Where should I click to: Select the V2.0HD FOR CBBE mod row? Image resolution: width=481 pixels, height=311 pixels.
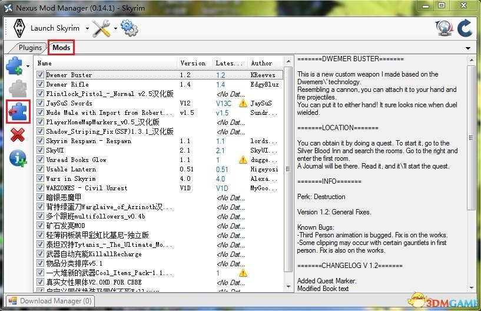tap(159, 282)
